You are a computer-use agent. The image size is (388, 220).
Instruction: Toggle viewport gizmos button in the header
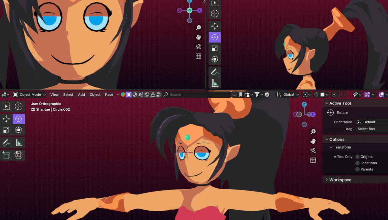pyautogui.click(x=367, y=94)
